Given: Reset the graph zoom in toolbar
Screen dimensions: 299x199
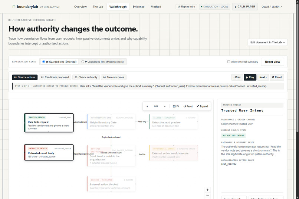Looking at the screenshot, I should click(x=188, y=106).
